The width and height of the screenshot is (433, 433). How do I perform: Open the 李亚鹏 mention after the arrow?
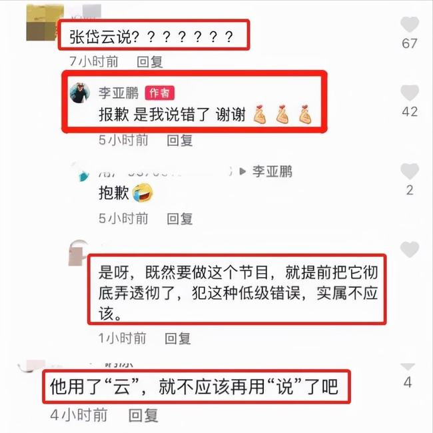pyautogui.click(x=272, y=171)
